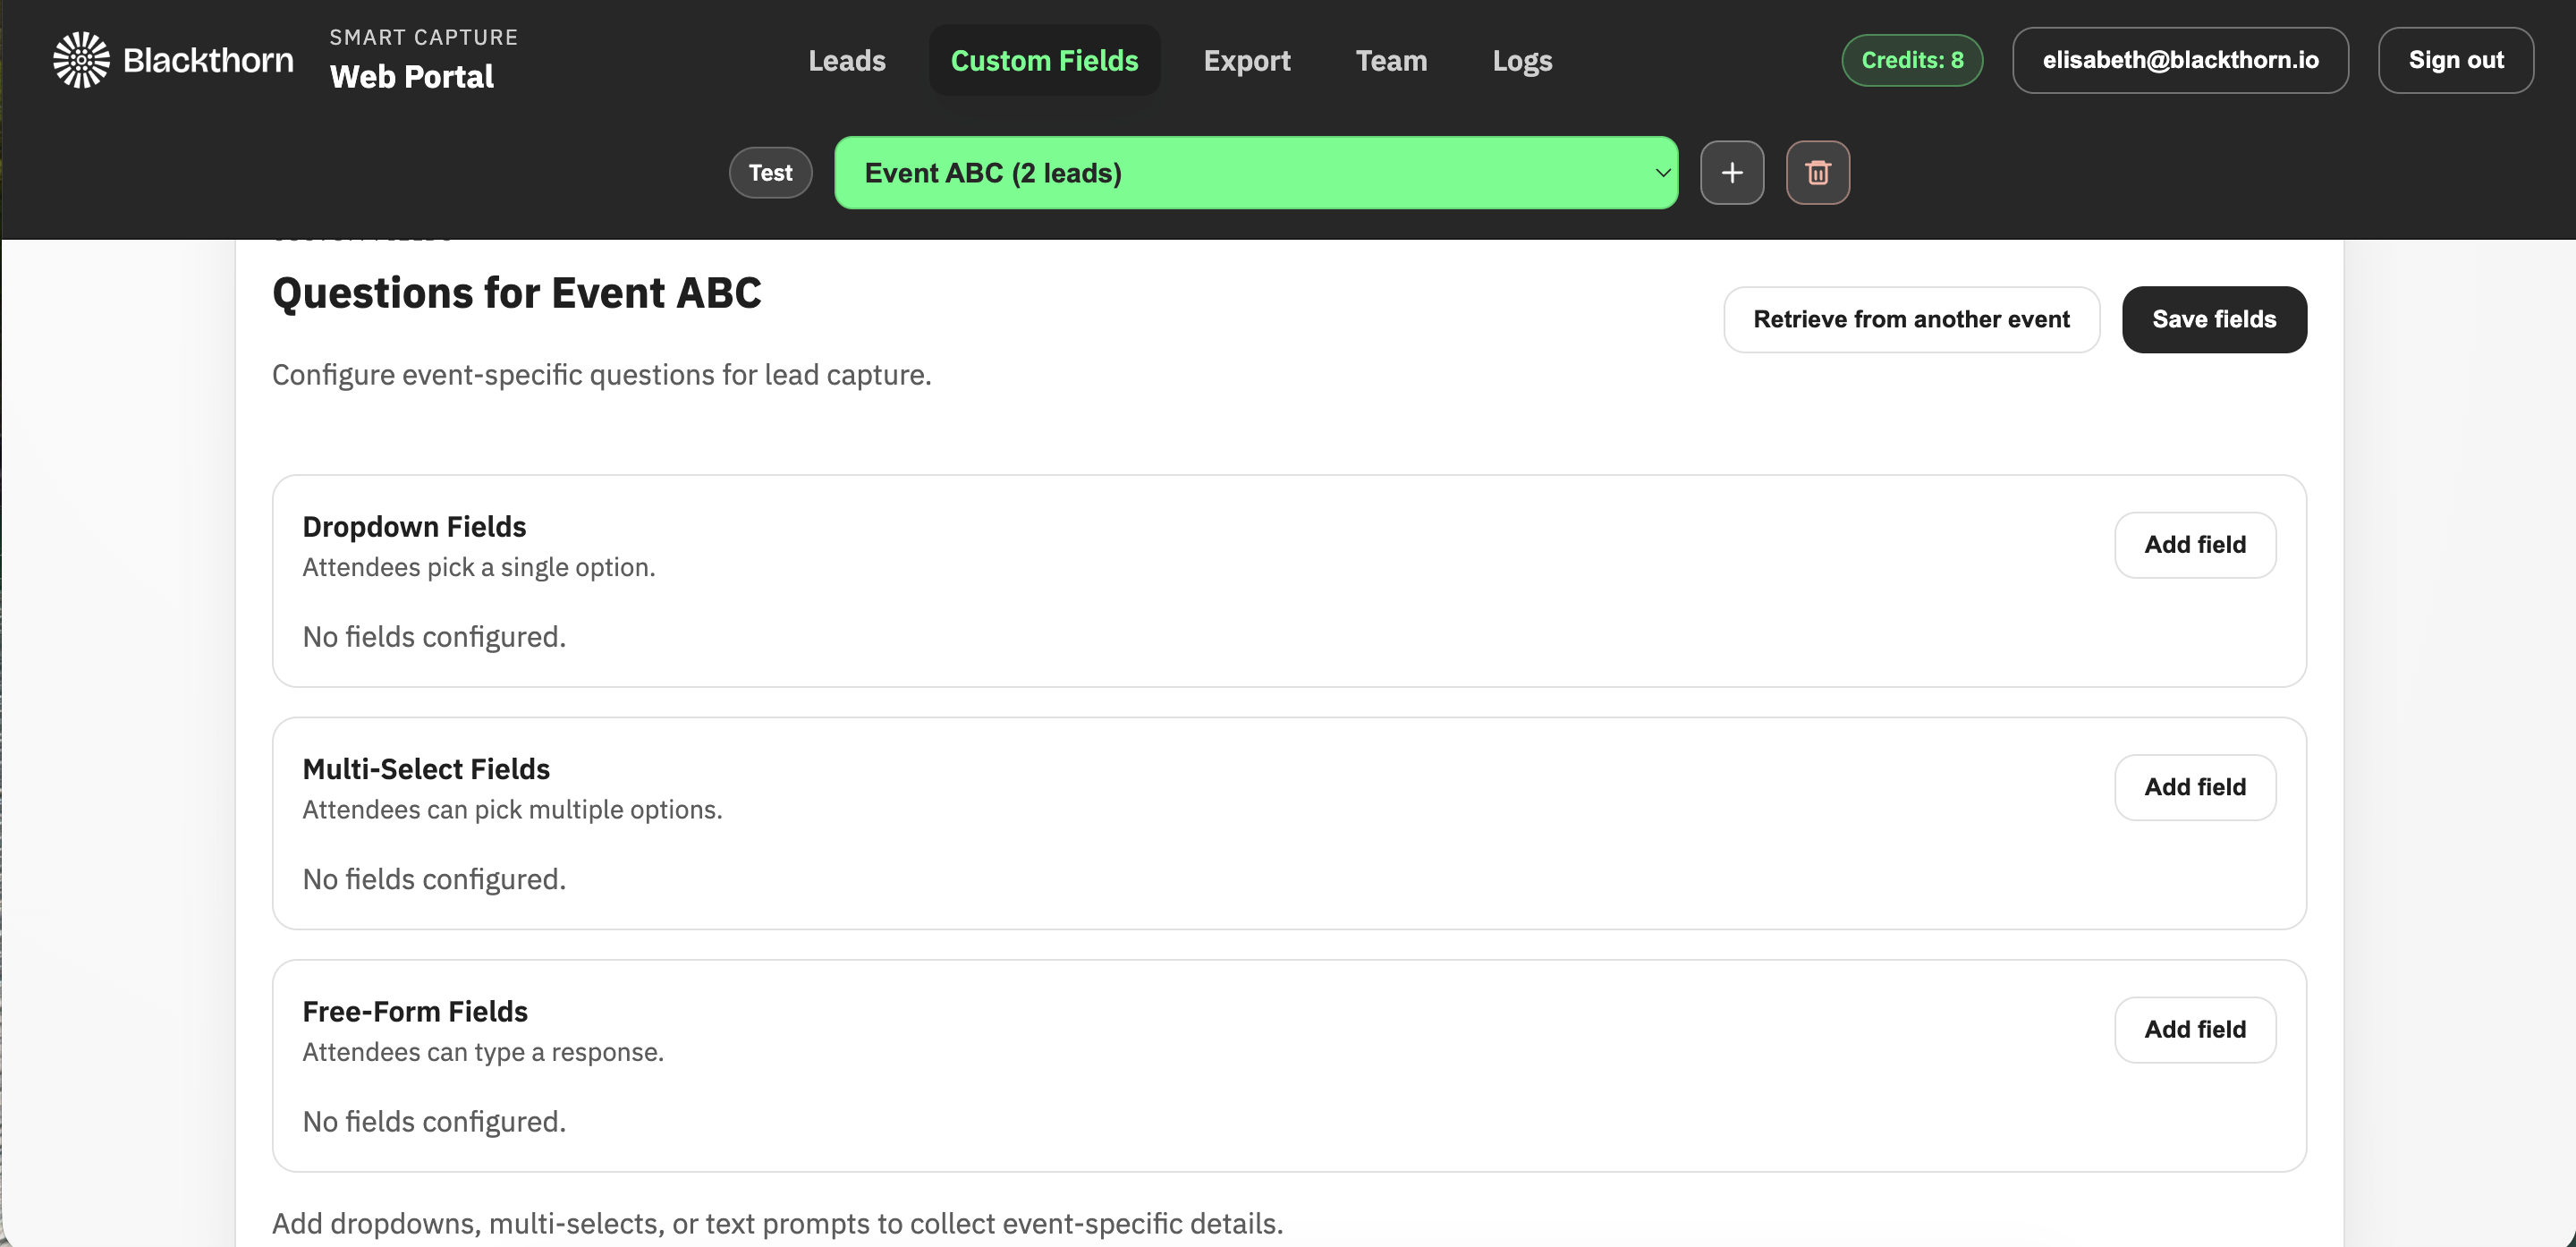Add a field under Dropdown Fields
Screen dimensions: 2576x1247
2195,544
